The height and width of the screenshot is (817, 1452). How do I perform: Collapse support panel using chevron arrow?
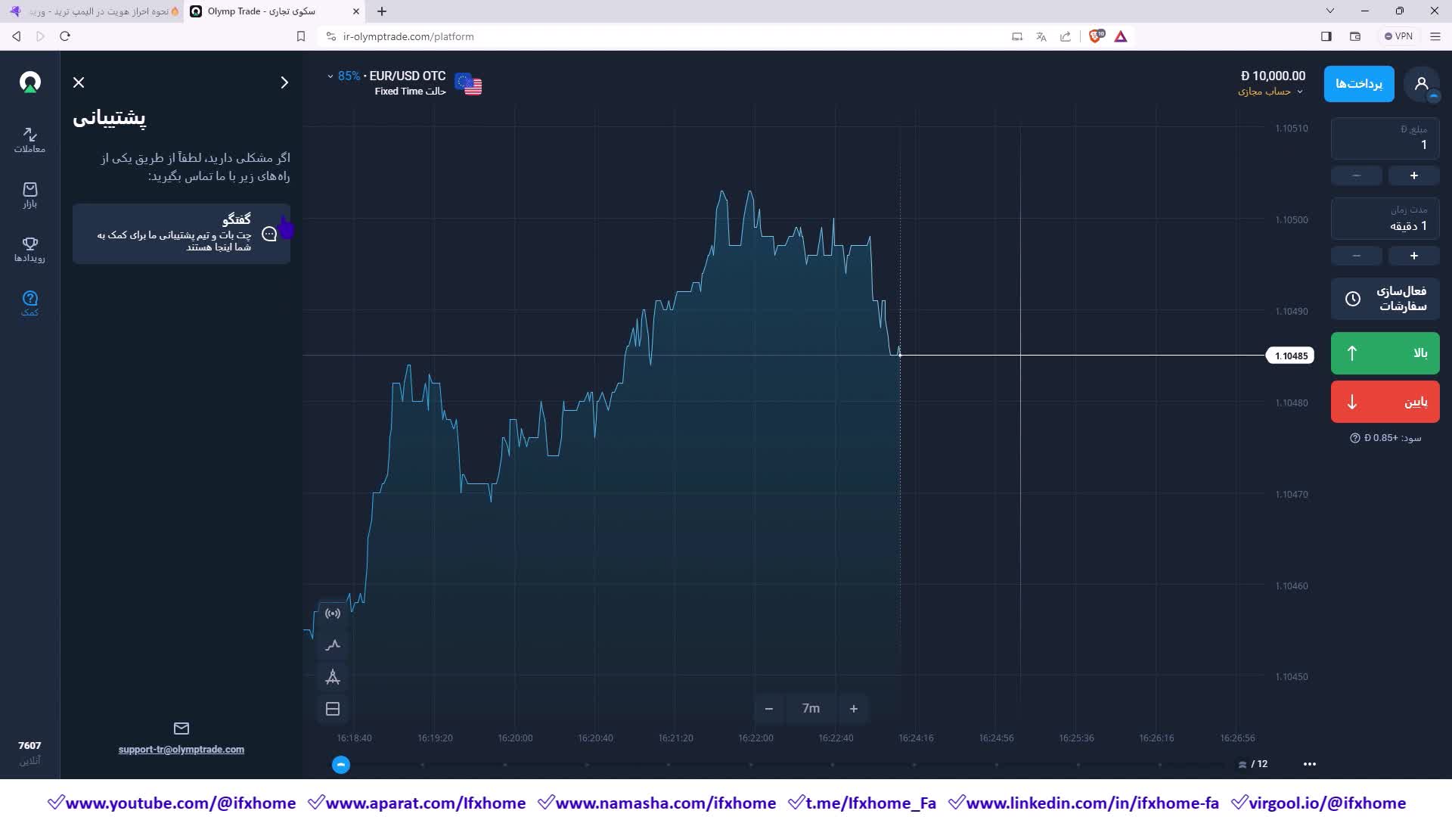[284, 82]
